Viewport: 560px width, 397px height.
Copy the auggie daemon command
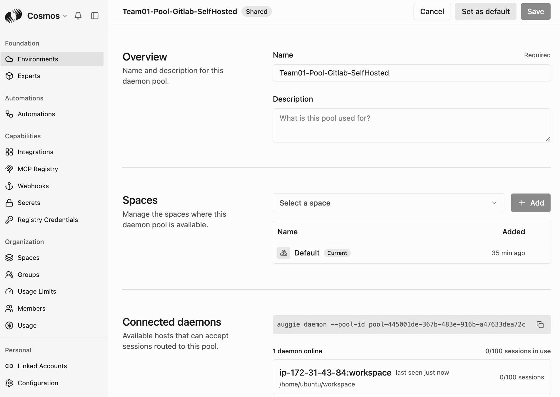click(540, 324)
